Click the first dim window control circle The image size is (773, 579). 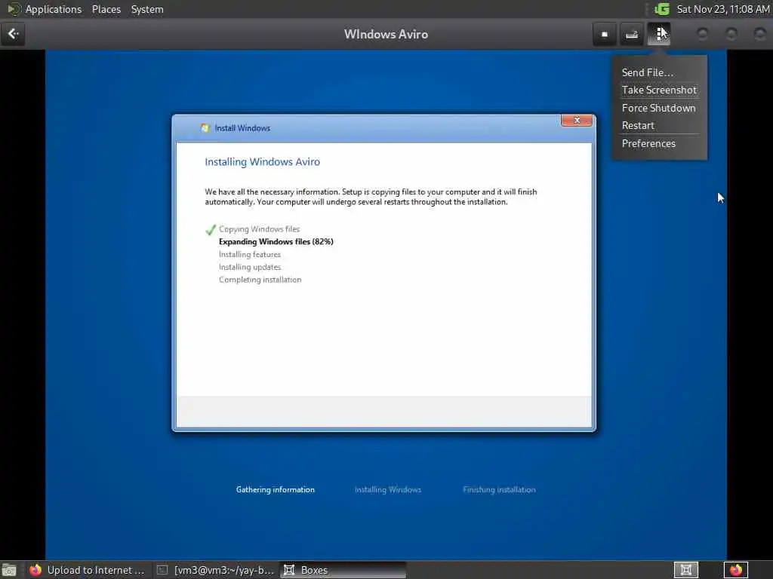[x=703, y=34]
